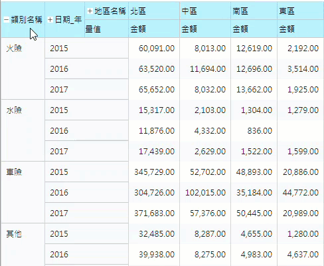
Task: Expand the 日期_年 field plus icon
Action: tap(50, 20)
